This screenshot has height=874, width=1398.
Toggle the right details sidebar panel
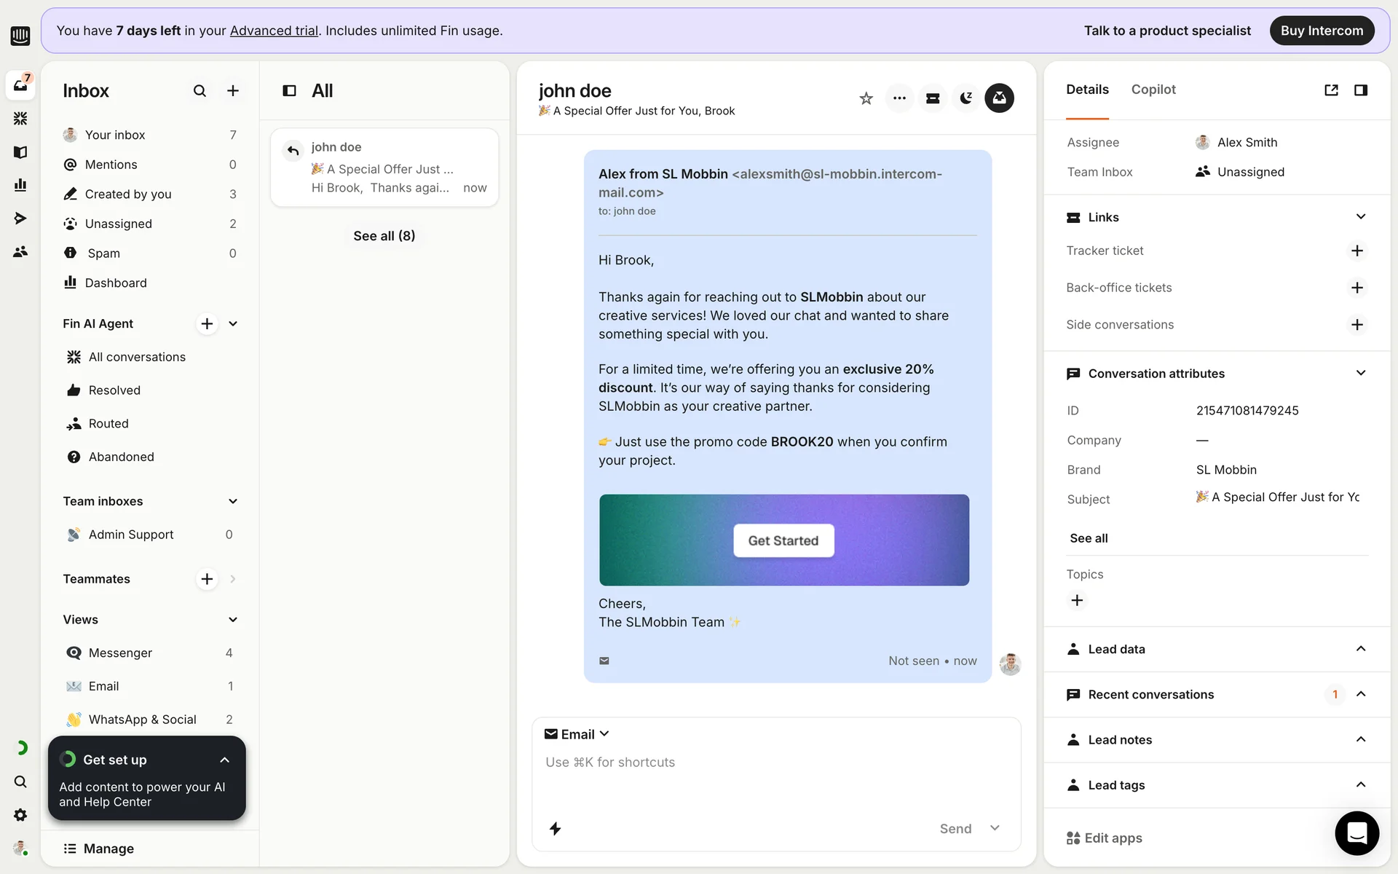pos(1360,90)
